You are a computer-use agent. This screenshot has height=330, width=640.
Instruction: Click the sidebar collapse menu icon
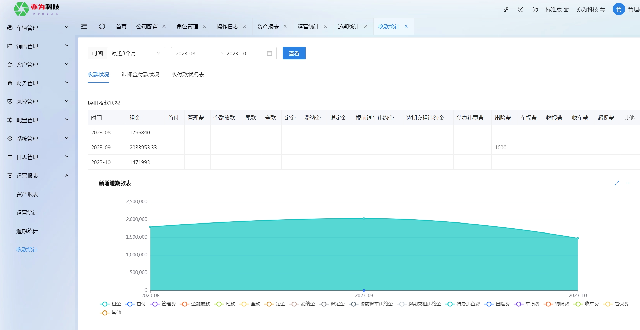click(x=84, y=26)
